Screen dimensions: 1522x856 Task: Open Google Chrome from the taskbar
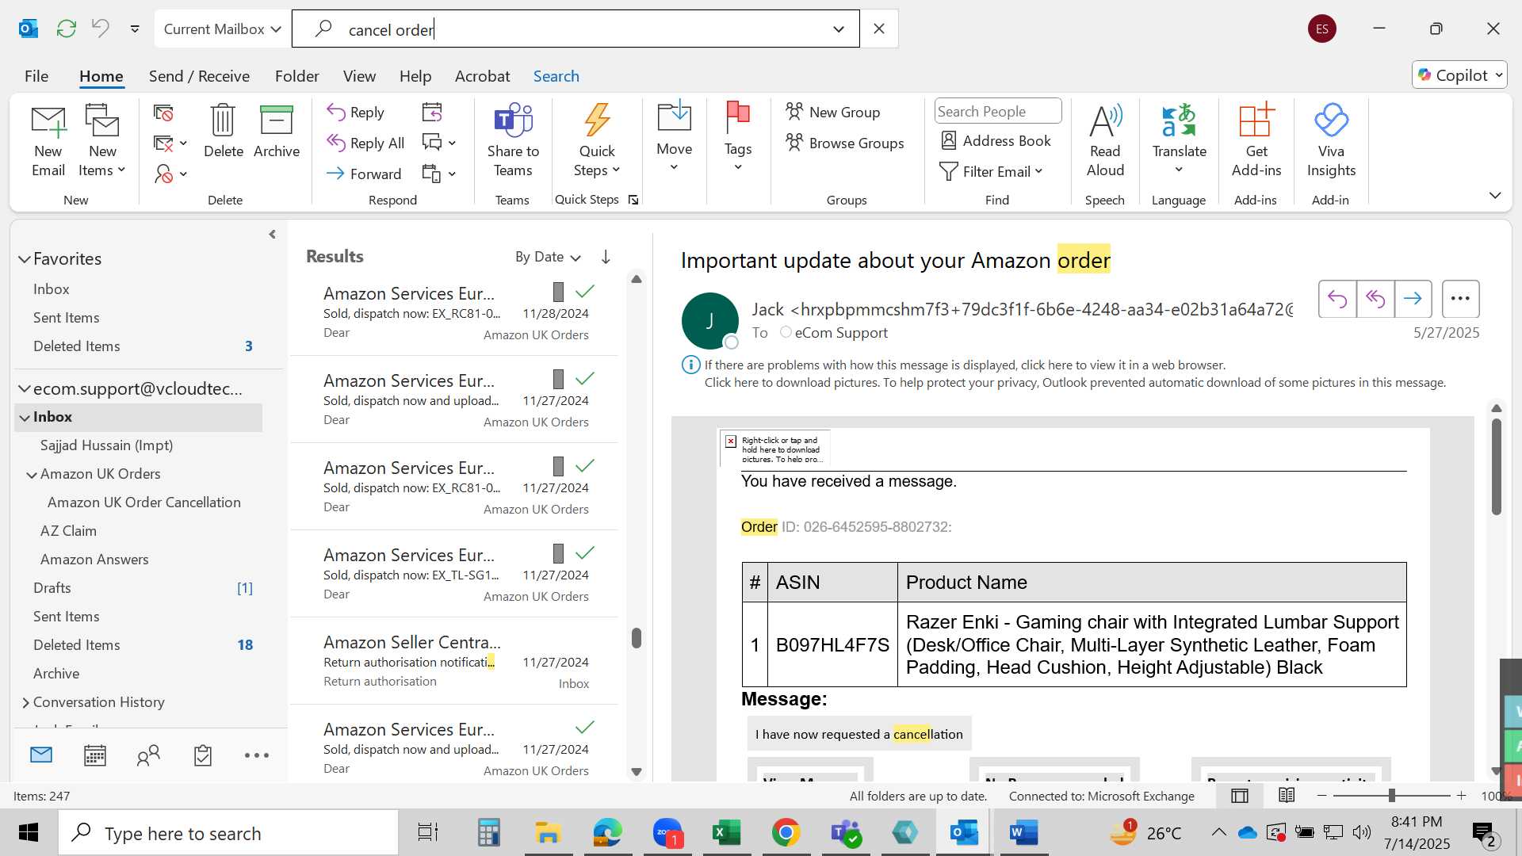[786, 832]
